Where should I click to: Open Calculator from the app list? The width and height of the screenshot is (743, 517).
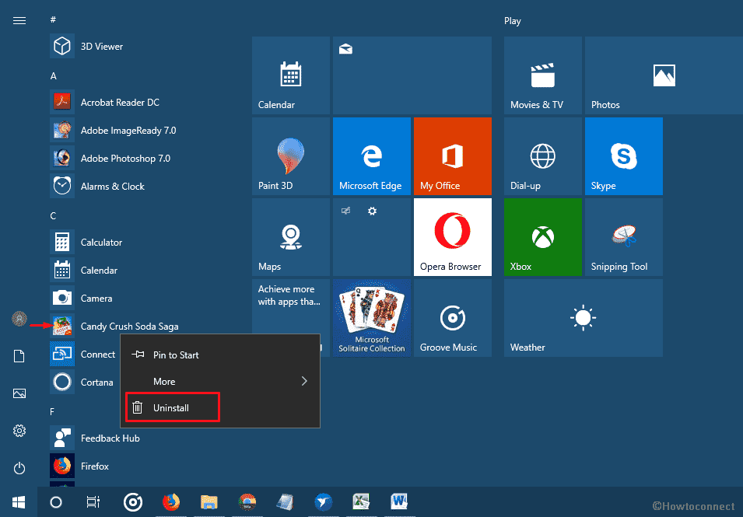142,243
